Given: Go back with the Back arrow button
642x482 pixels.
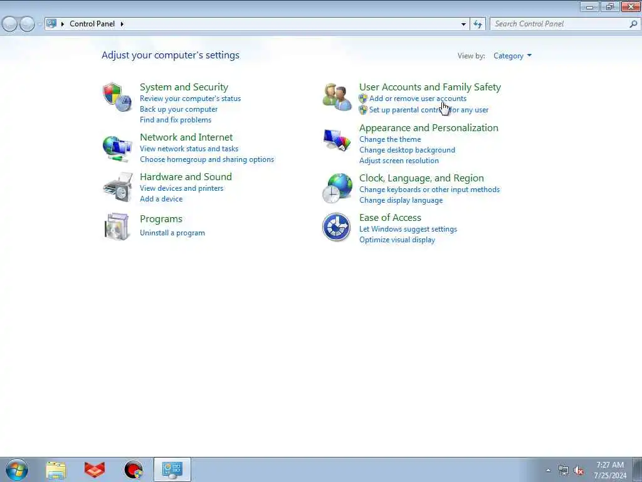Looking at the screenshot, I should [9, 24].
